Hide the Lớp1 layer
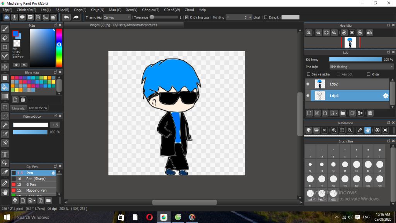Viewport: 396px width, 223px height. [x=308, y=96]
